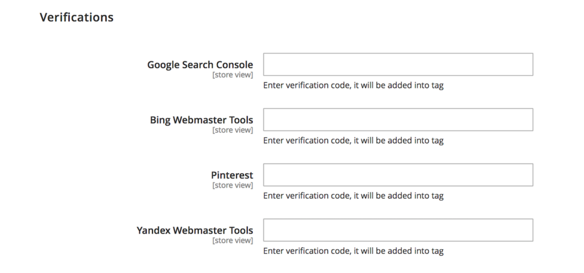Click the Pinterest field label
The height and width of the screenshot is (273, 584).
[x=232, y=175]
